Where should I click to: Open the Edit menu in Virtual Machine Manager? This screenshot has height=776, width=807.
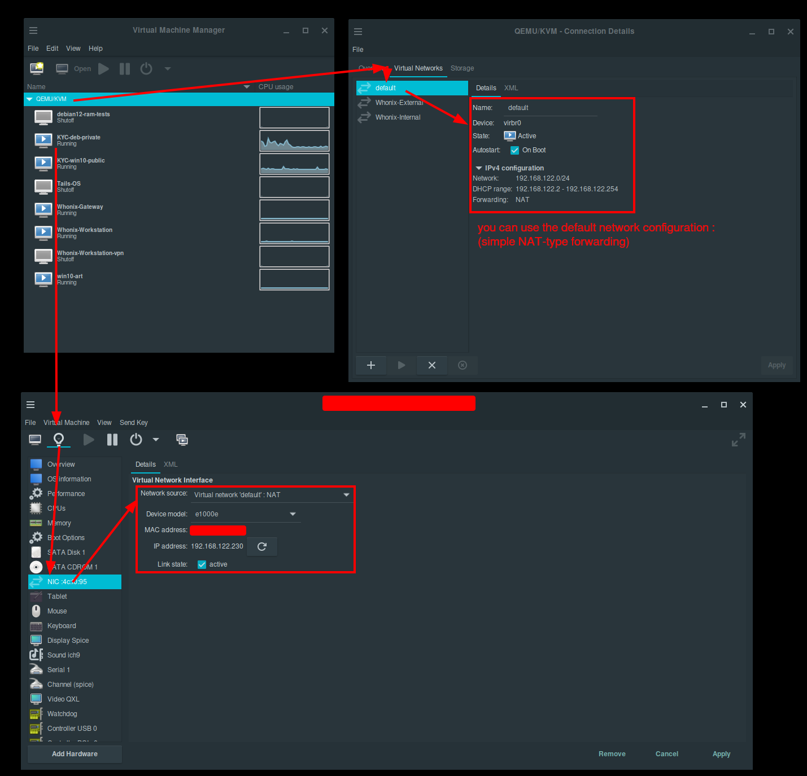(52, 49)
